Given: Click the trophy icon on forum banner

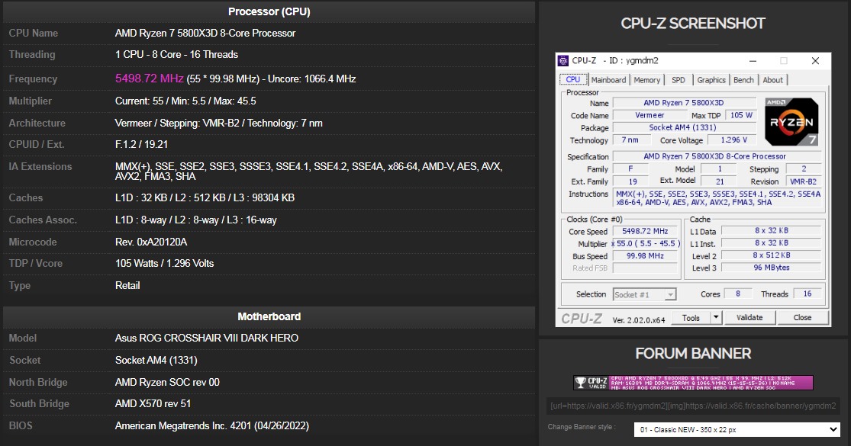Looking at the screenshot, I should (x=581, y=383).
